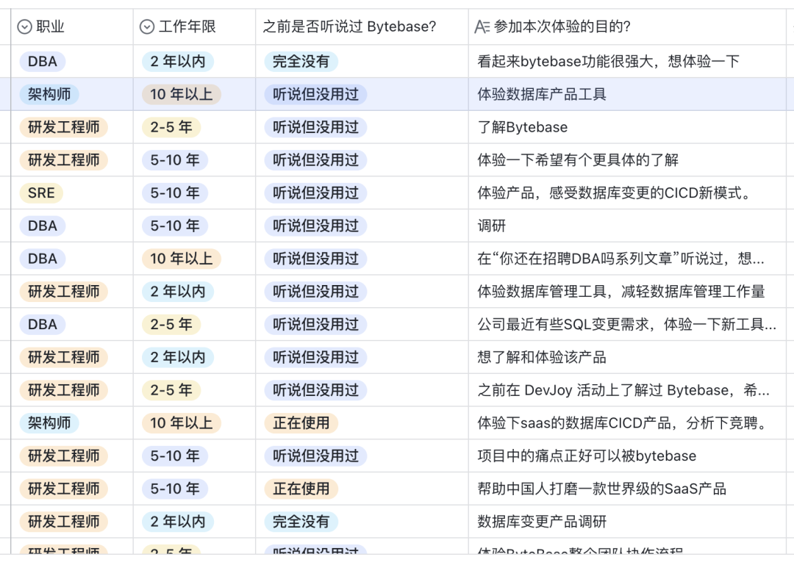This screenshot has width=794, height=565.
Task: Click the cell 想了解和体验该产品
Action: (x=627, y=357)
